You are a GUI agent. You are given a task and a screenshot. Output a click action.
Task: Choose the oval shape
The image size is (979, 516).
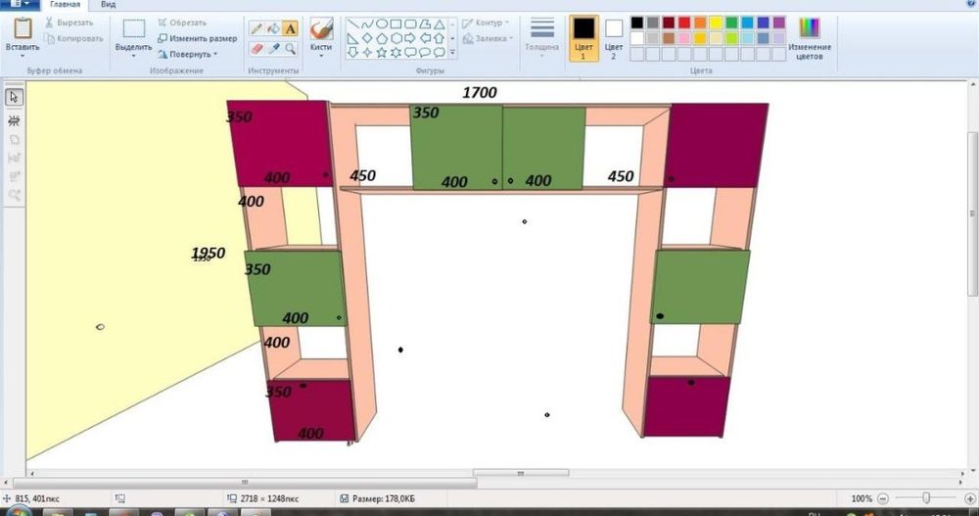(x=382, y=24)
